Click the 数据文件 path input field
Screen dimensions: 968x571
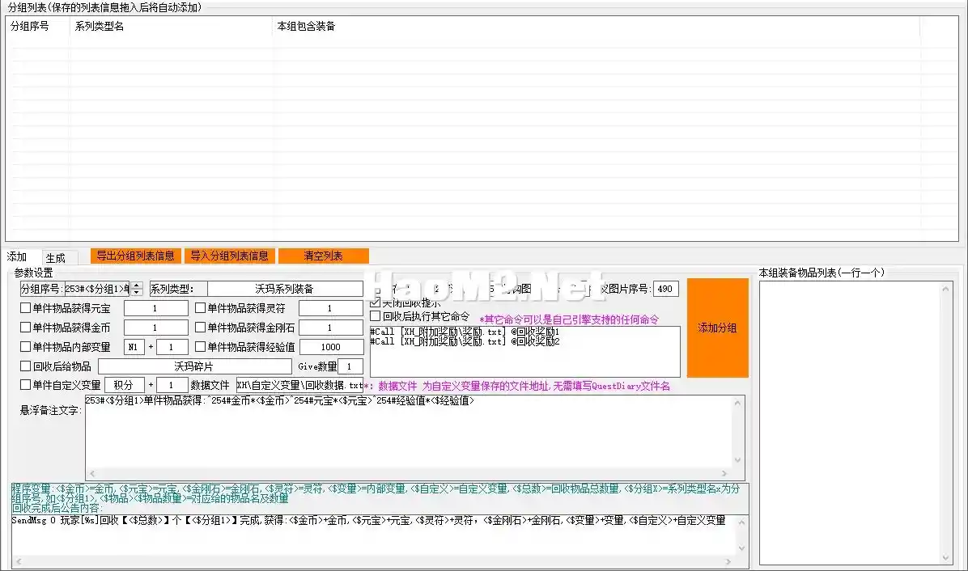tap(299, 386)
